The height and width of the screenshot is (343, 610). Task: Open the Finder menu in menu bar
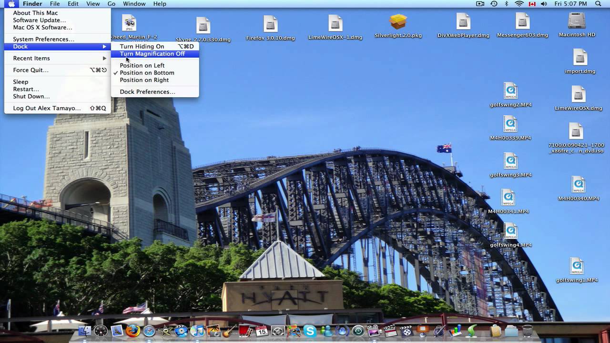tap(32, 4)
